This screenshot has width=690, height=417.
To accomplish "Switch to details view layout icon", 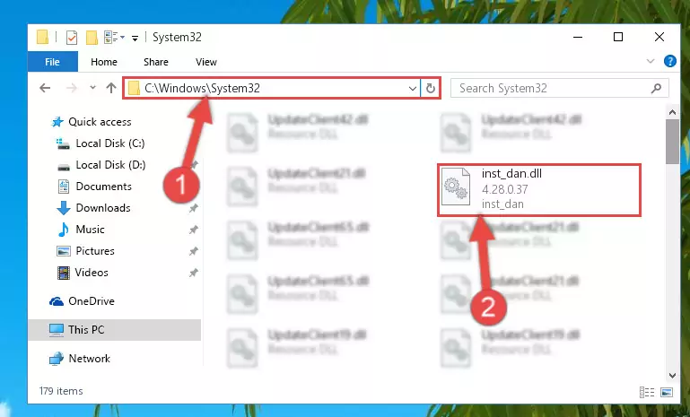I will point(646,392).
